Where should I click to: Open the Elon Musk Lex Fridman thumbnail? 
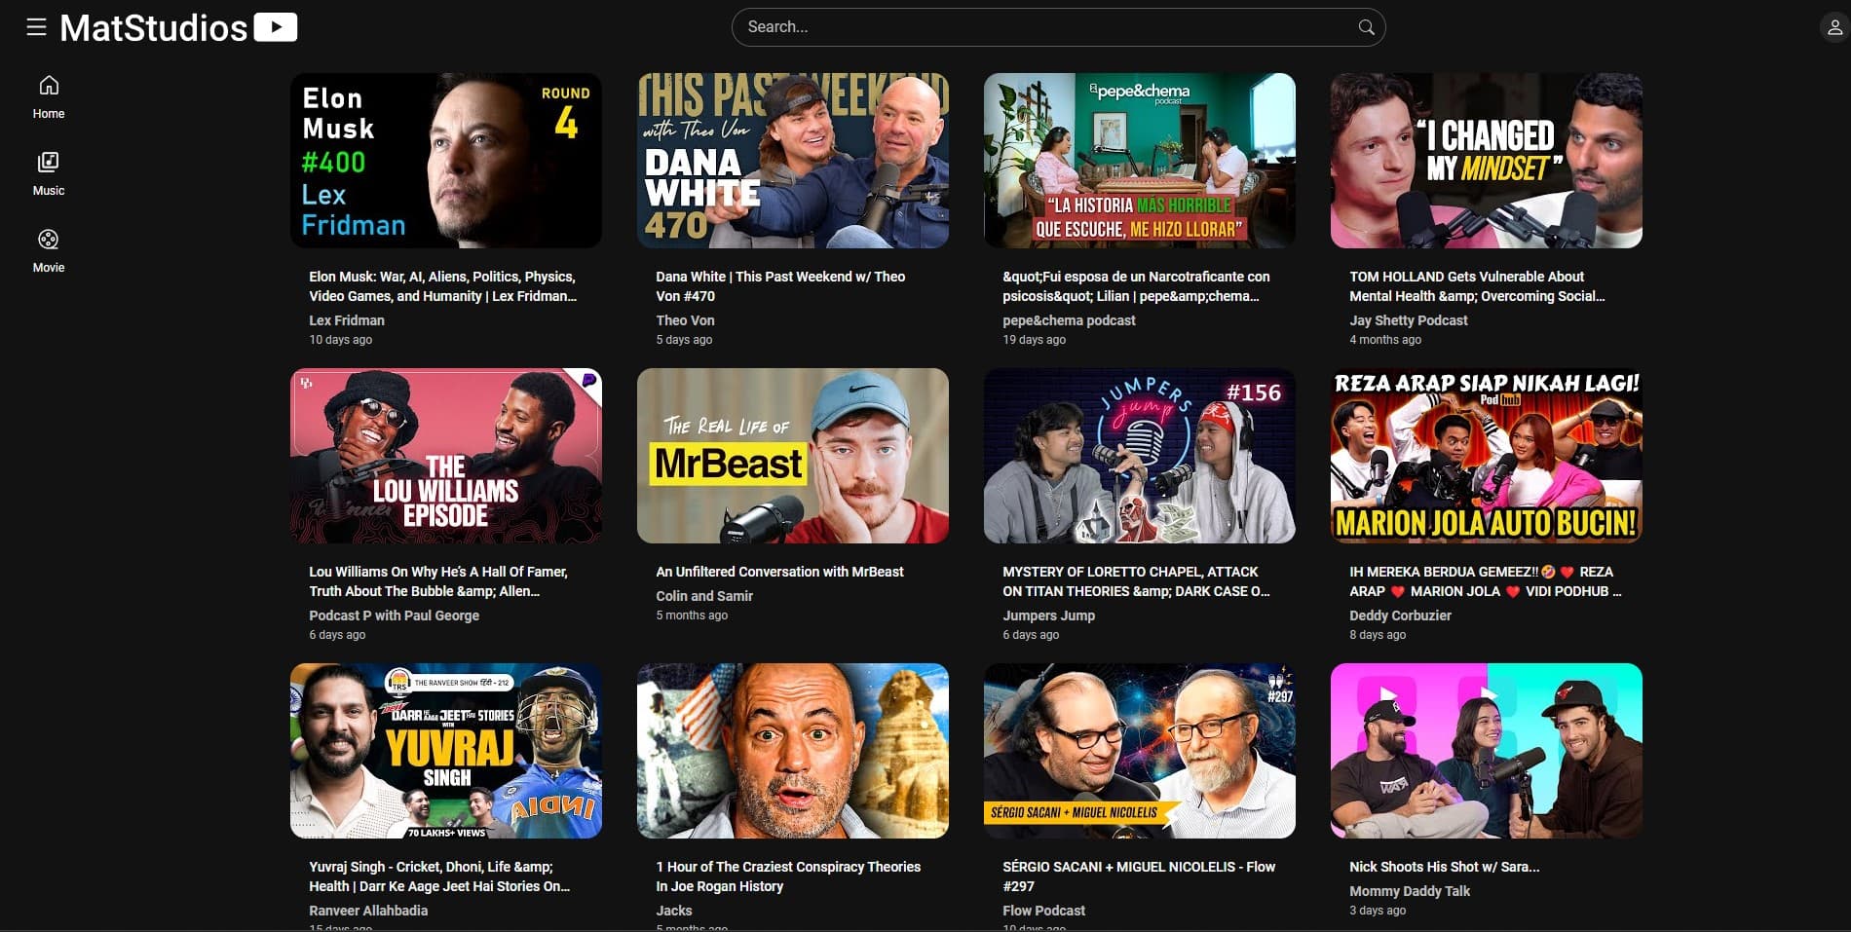coord(446,161)
